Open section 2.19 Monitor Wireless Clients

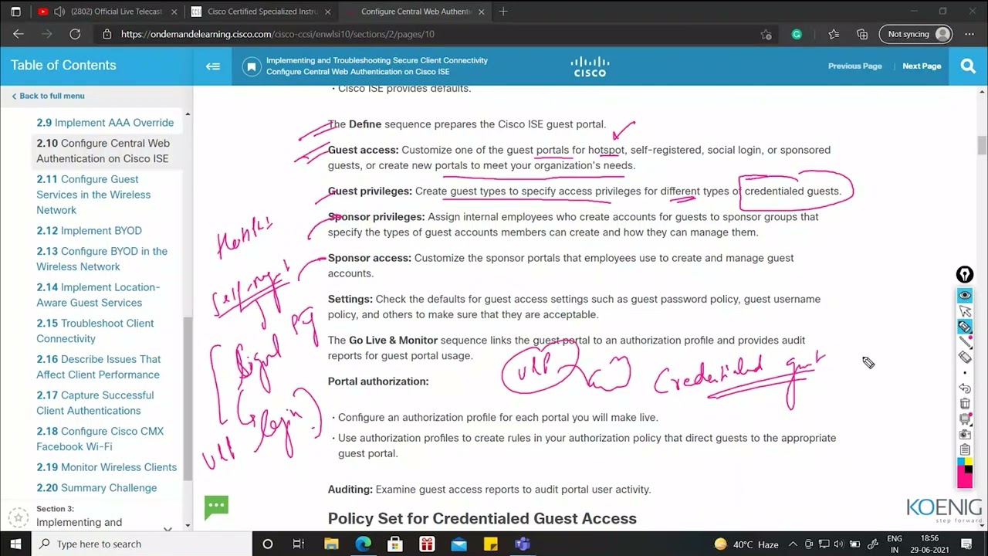[x=107, y=467]
